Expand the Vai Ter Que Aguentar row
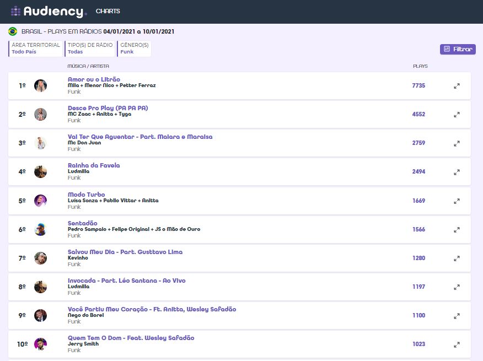Viewport: 483px width, 361px height. [457, 143]
